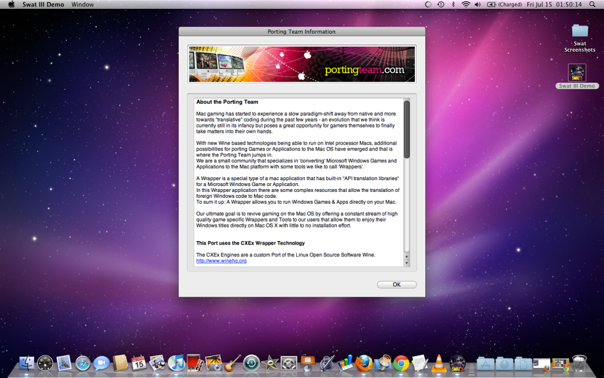The image size is (604, 378).
Task: Open the battery status menu
Action: [504, 5]
